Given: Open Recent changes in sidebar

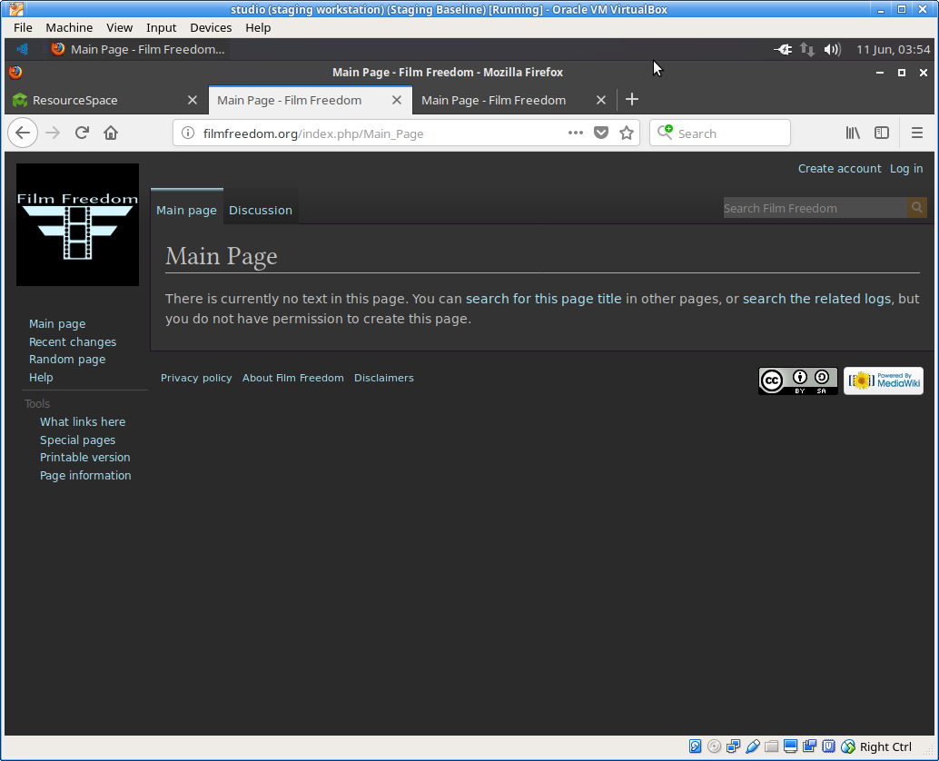Looking at the screenshot, I should [x=73, y=341].
